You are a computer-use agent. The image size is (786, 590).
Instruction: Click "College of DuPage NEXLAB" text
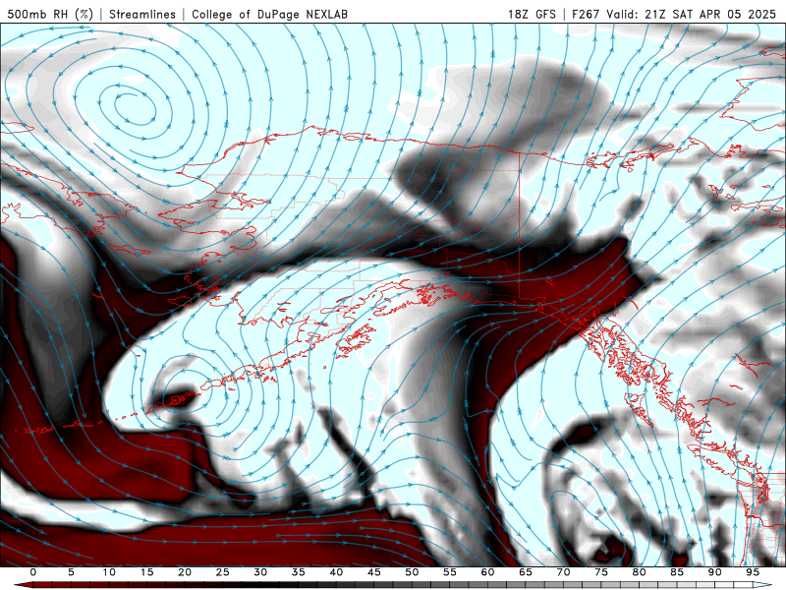[x=269, y=15]
